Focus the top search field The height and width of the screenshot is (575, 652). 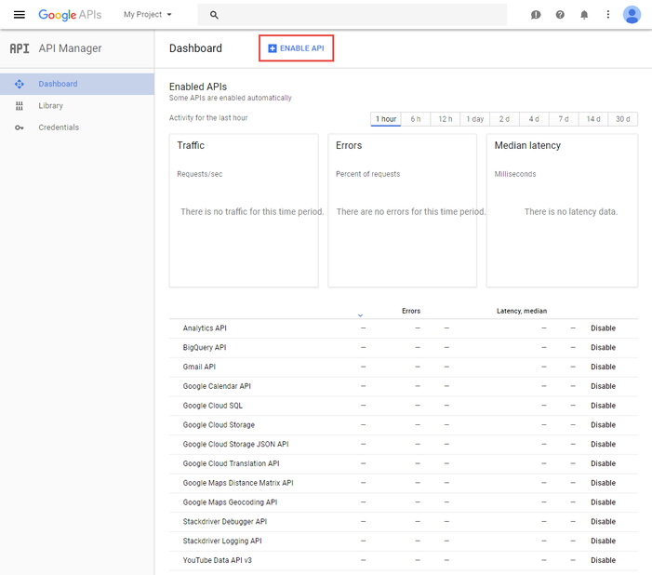352,15
